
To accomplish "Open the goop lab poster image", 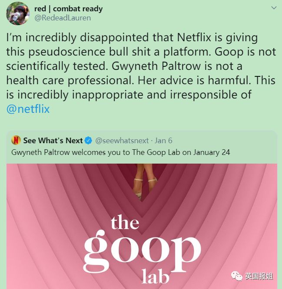I will 142,226.
